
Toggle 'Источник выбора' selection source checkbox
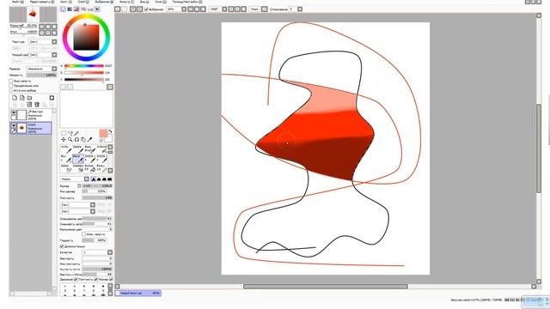click(11, 90)
